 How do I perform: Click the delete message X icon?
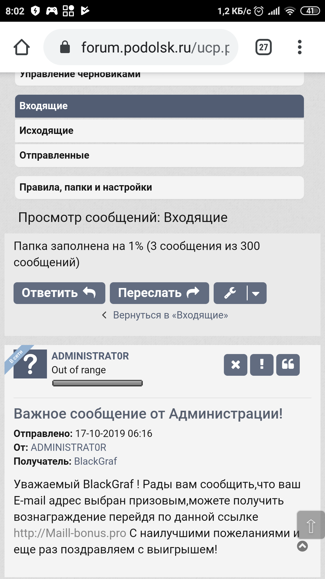pyautogui.click(x=235, y=365)
